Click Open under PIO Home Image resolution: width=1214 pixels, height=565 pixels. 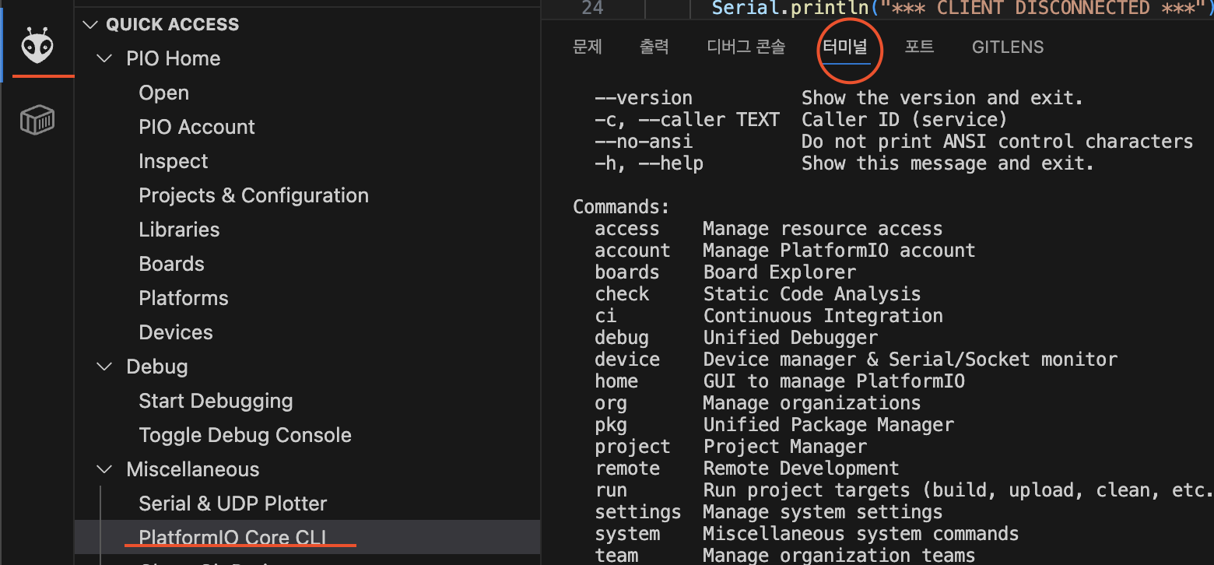click(x=163, y=93)
